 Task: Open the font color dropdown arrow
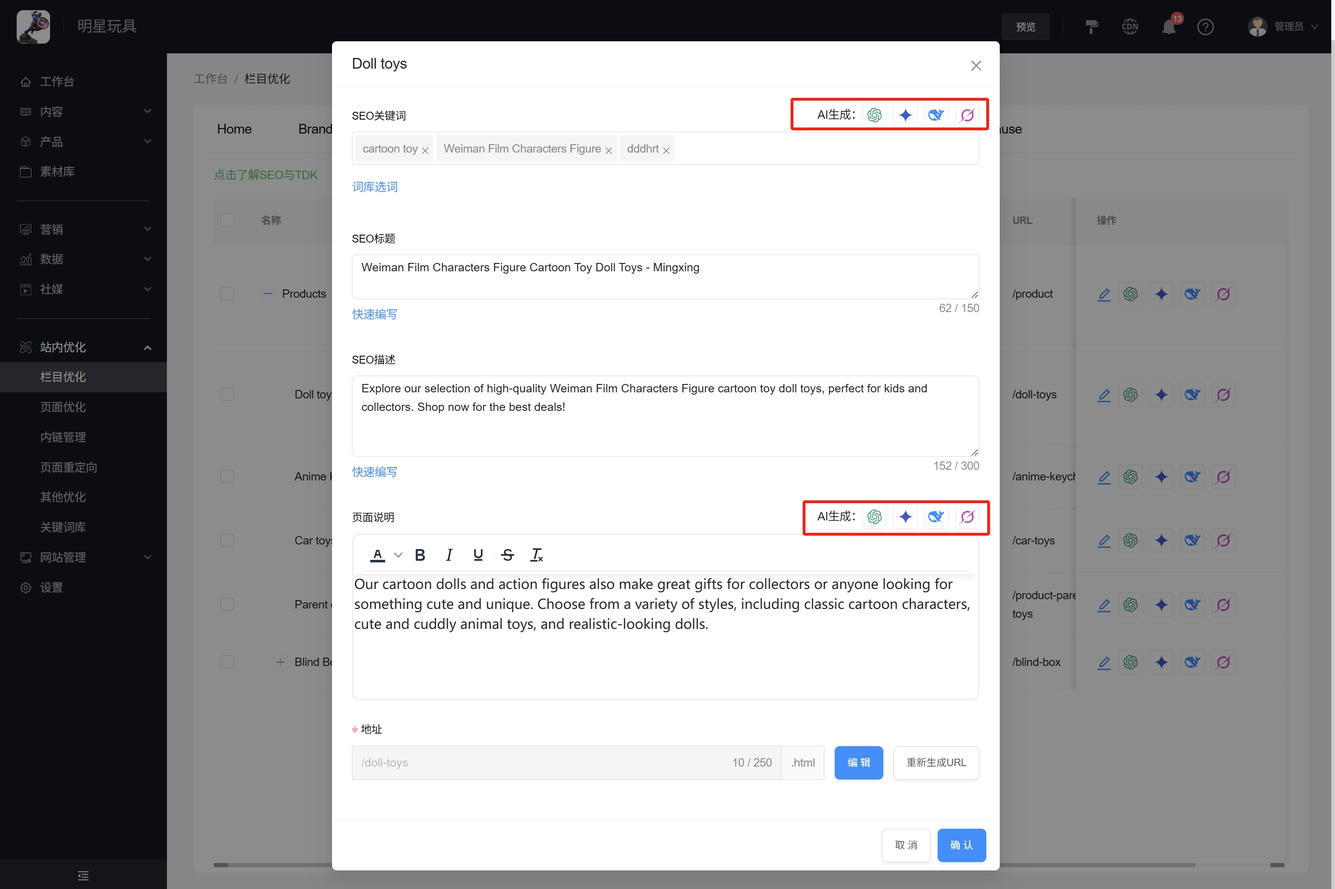coord(398,555)
